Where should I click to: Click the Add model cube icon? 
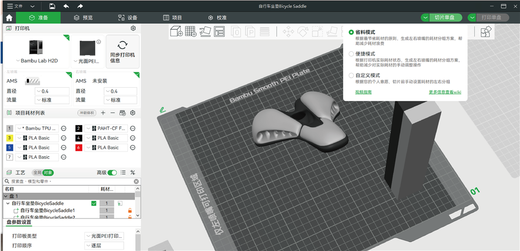coord(176,31)
